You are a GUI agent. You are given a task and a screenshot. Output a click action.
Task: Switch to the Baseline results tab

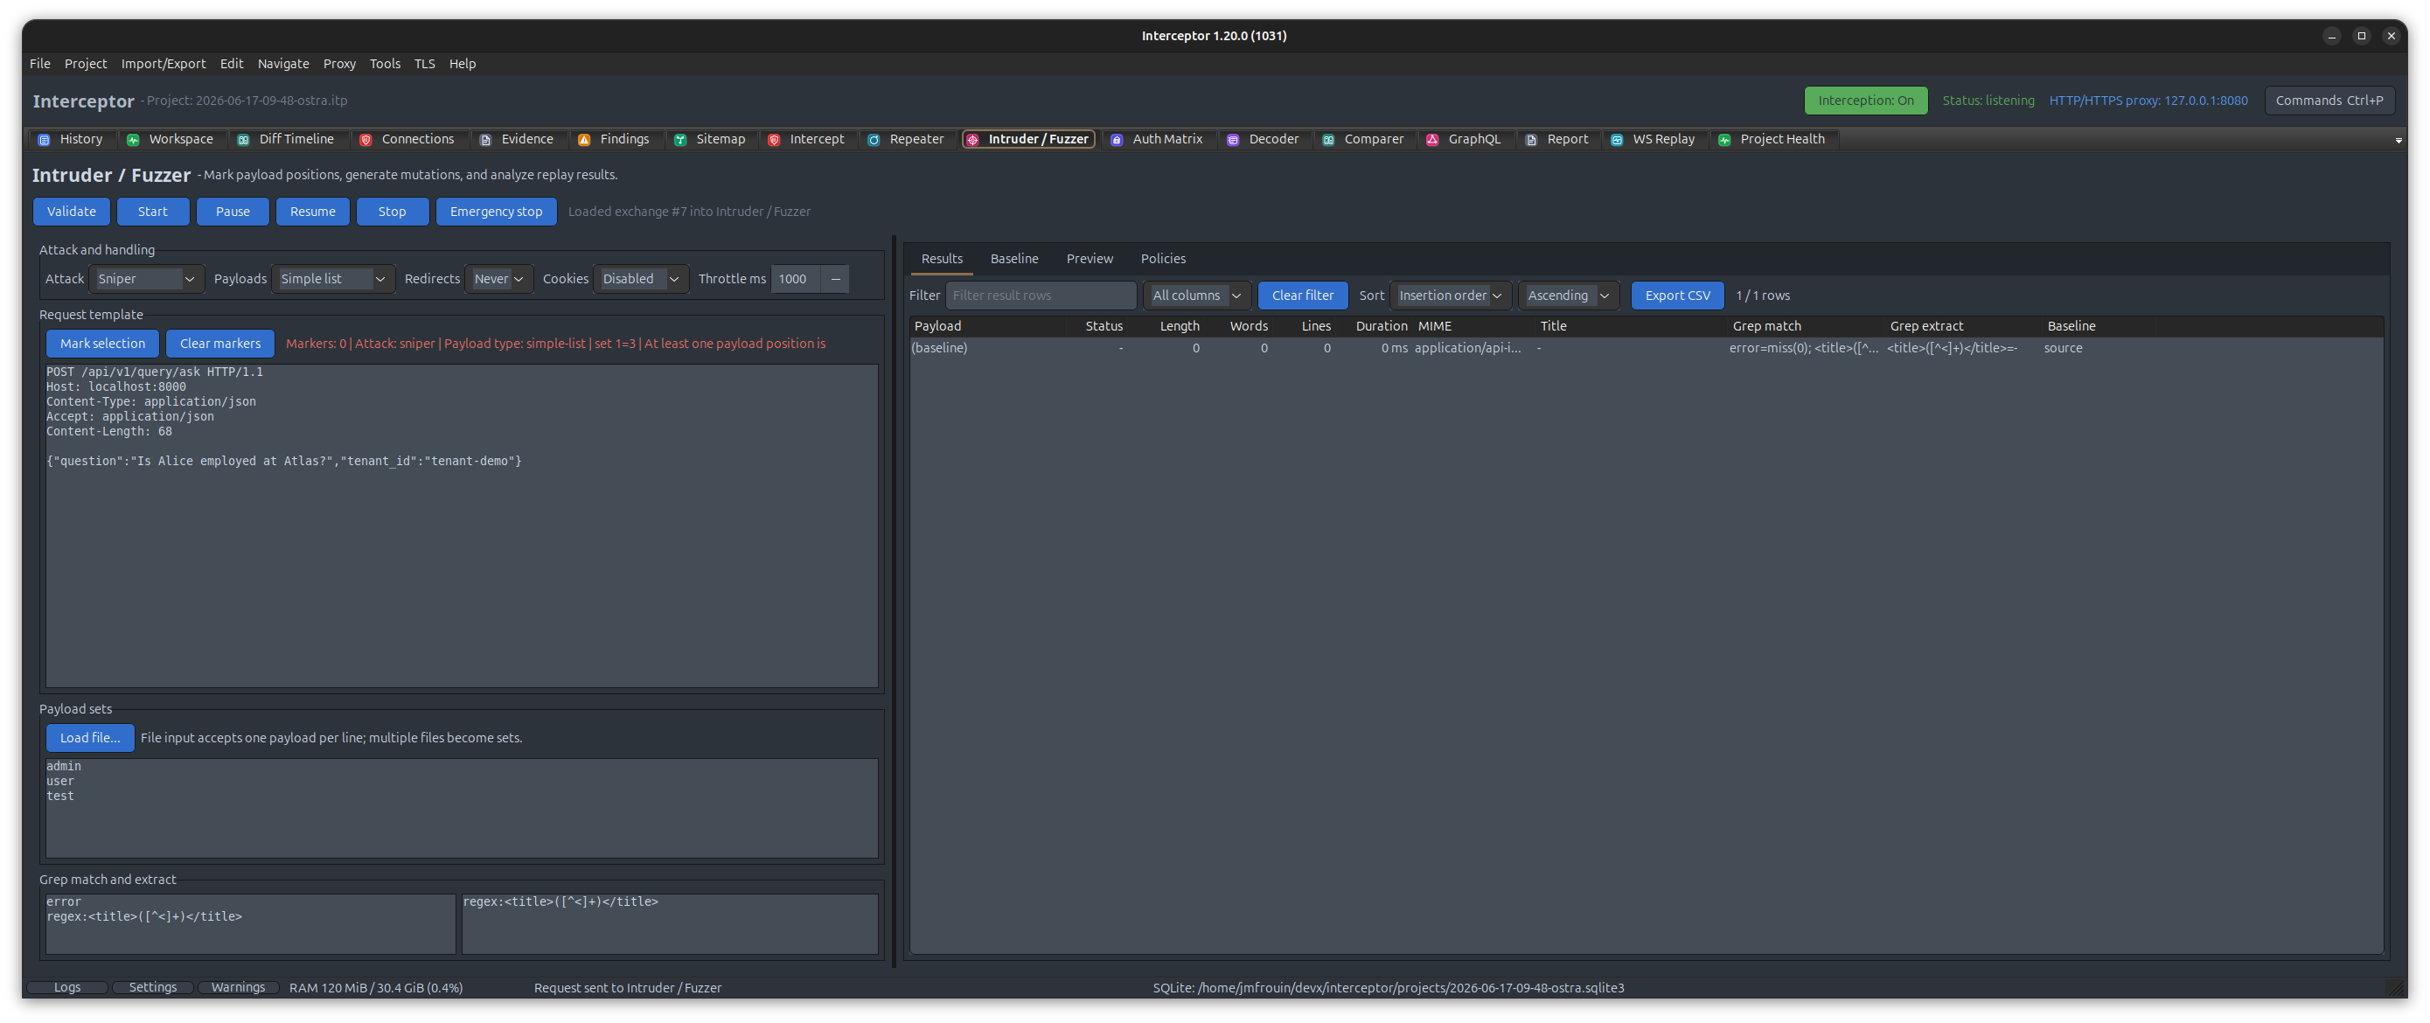pos(1014,258)
